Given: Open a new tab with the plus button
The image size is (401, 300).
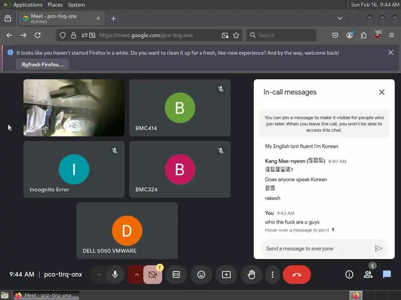Looking at the screenshot, I should pos(114,19).
